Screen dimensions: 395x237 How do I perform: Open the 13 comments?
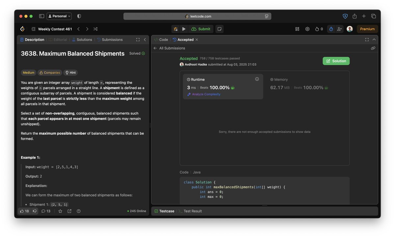click(x=46, y=211)
